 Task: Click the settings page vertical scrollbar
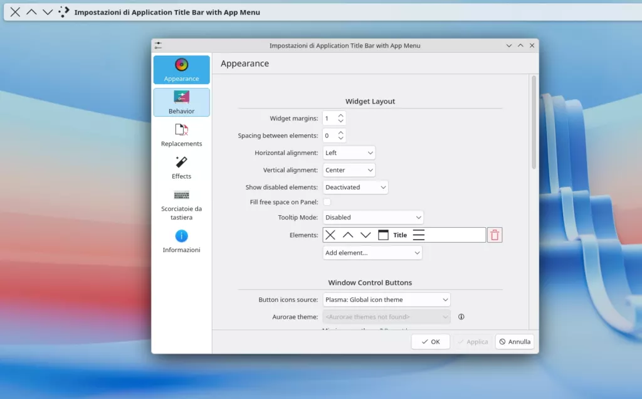[x=534, y=122]
